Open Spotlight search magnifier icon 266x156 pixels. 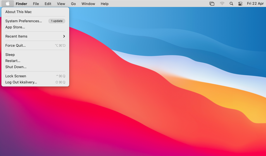231,4
